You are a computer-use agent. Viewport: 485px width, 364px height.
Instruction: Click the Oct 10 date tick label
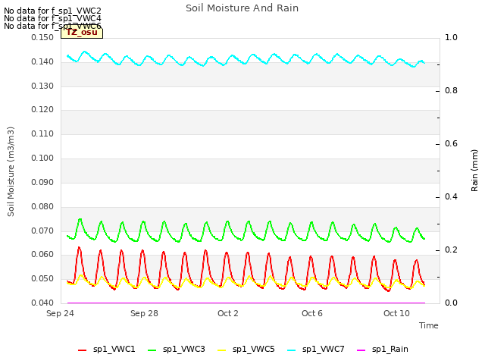click(x=396, y=313)
